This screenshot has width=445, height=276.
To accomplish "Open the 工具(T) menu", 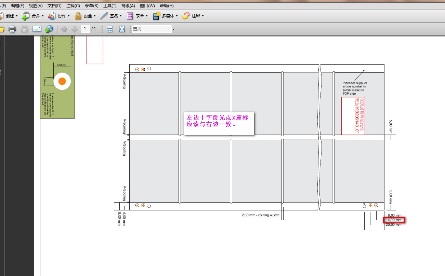I will [x=110, y=6].
